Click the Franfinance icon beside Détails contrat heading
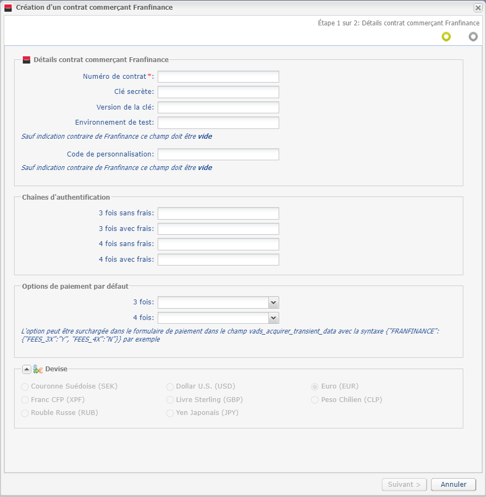Screen dimensions: 486x497 (x=26, y=60)
